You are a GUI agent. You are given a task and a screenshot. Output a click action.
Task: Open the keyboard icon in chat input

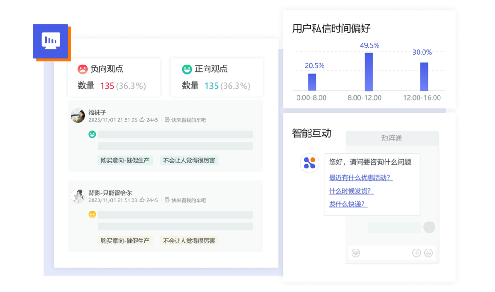tap(356, 253)
